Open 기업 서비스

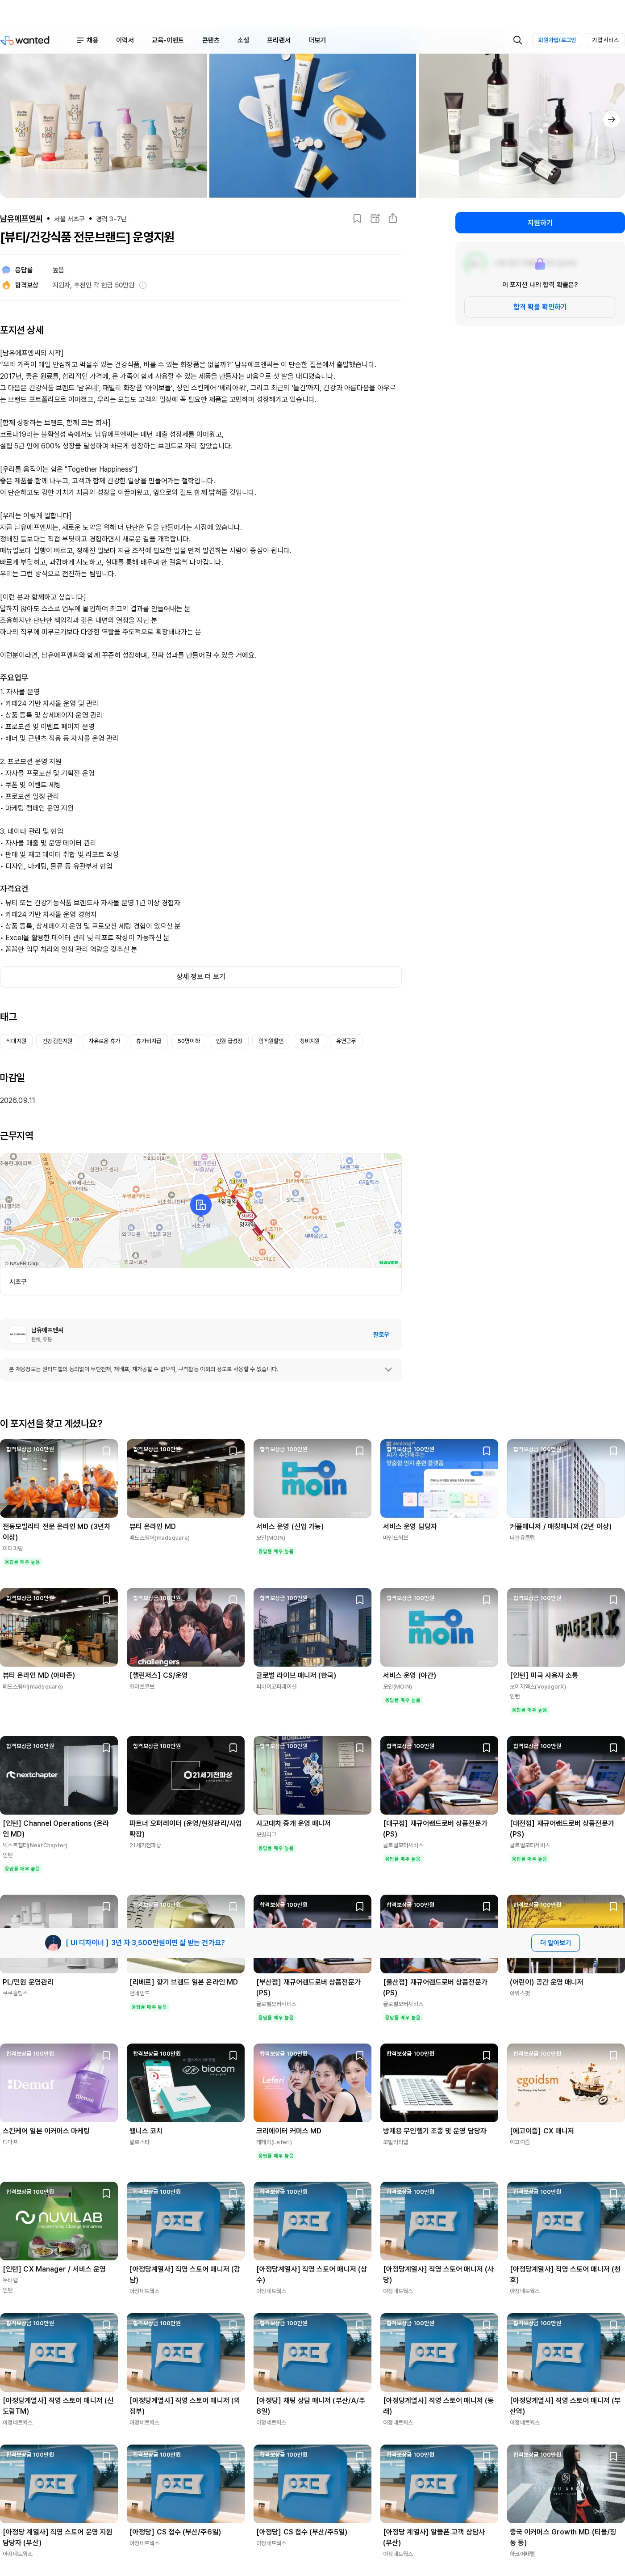click(605, 40)
